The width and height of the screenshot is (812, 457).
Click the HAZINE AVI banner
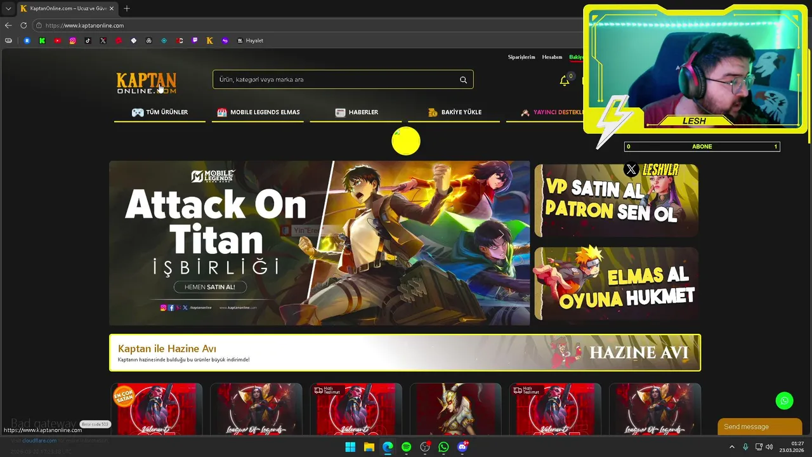(x=405, y=353)
